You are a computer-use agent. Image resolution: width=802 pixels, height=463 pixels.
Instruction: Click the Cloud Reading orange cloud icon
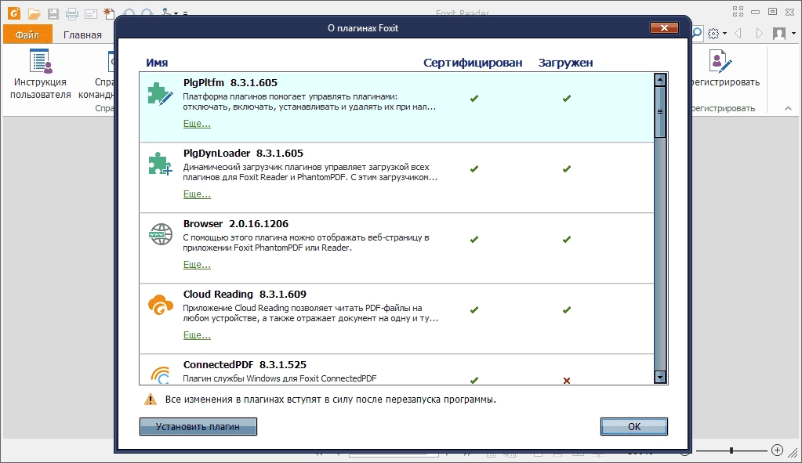[161, 305]
